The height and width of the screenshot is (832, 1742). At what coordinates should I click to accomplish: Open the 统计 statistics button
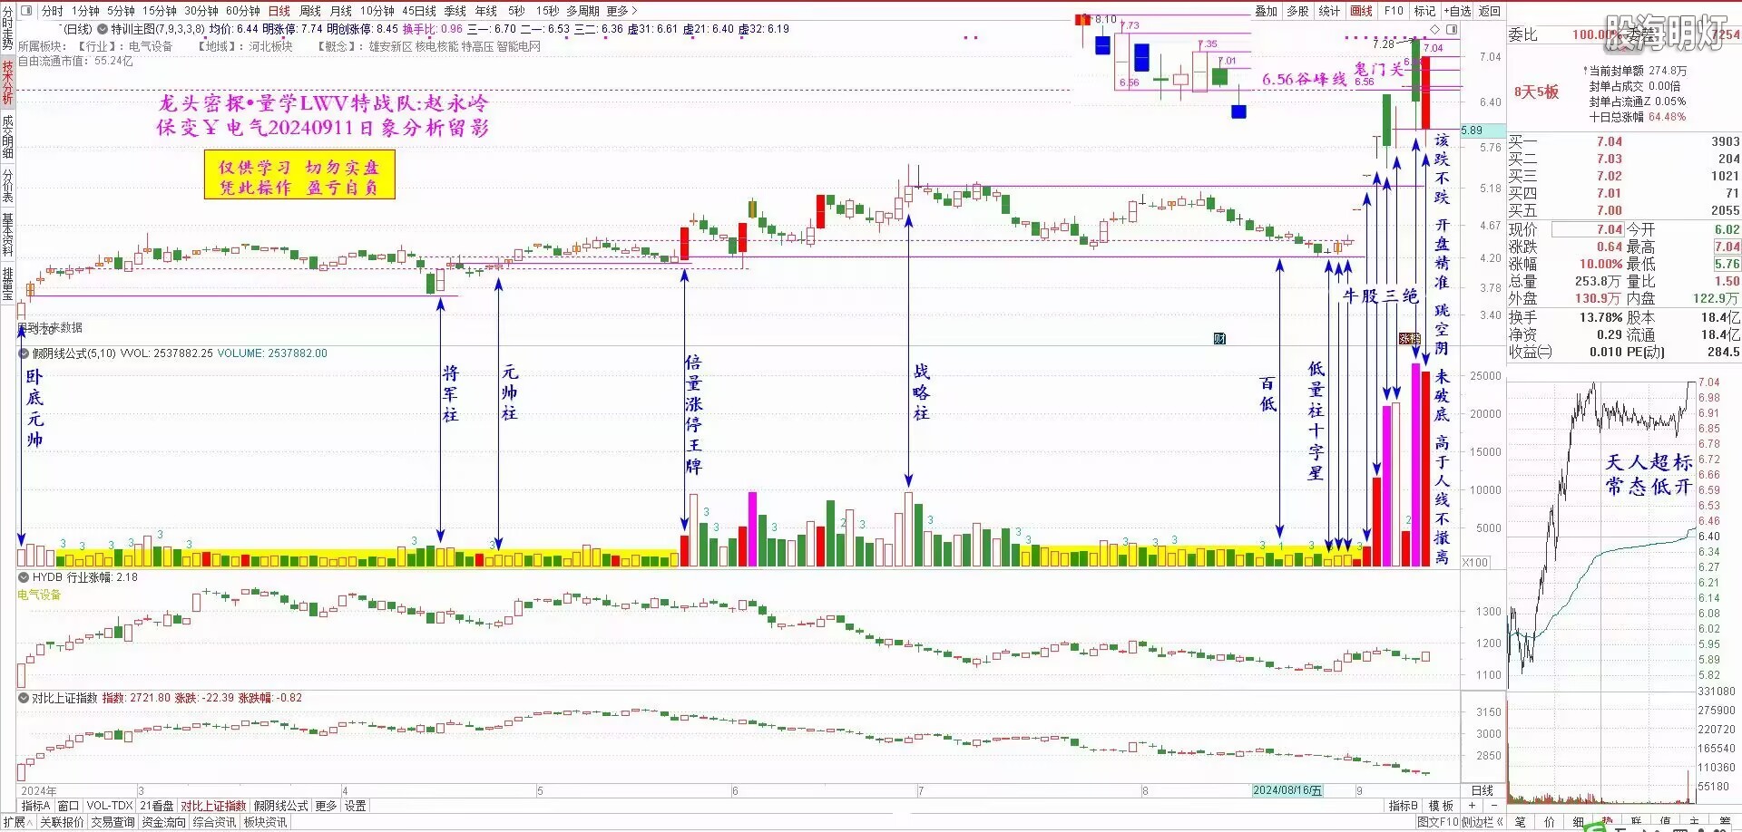[x=1329, y=11]
